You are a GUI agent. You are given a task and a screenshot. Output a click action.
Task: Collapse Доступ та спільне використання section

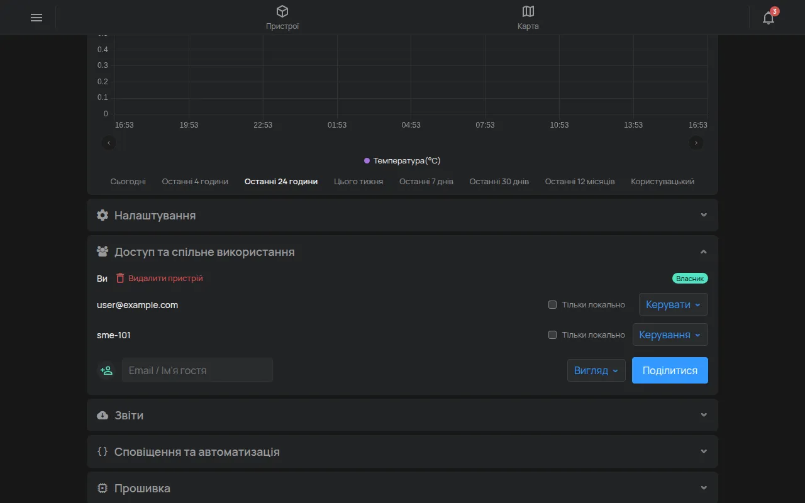[402, 251]
